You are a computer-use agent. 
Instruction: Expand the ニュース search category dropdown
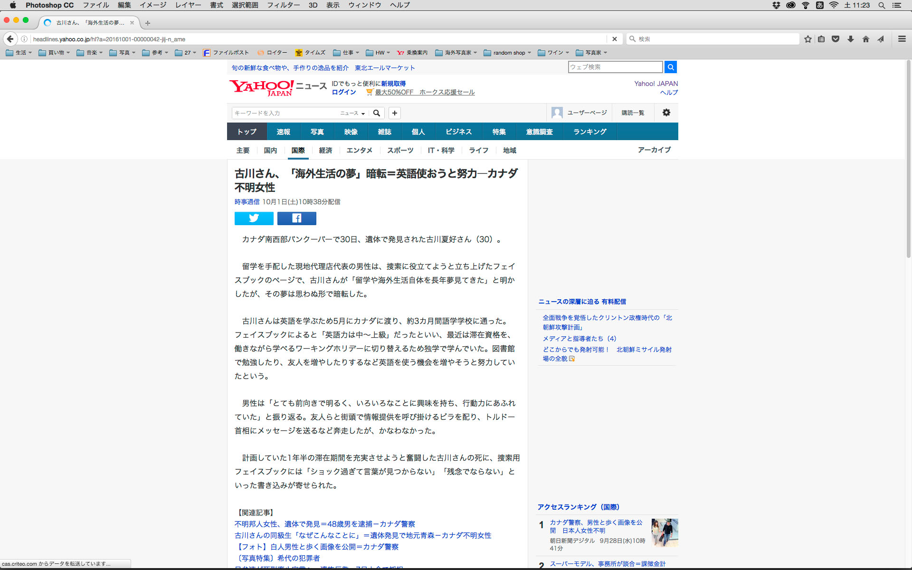(x=352, y=113)
